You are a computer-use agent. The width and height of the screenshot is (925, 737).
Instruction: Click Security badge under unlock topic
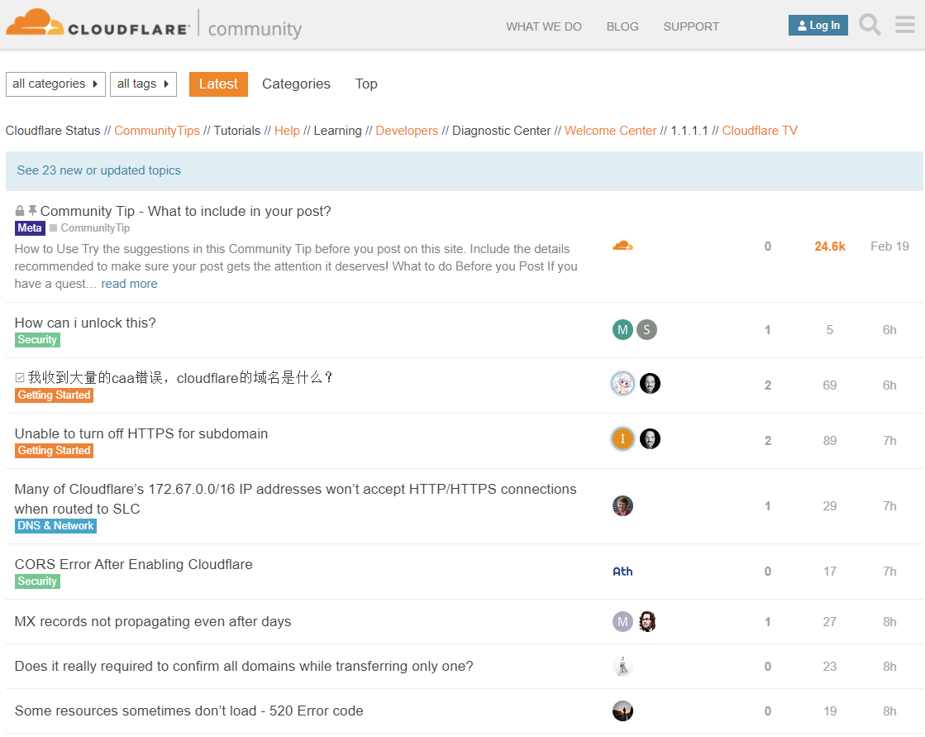pos(37,340)
